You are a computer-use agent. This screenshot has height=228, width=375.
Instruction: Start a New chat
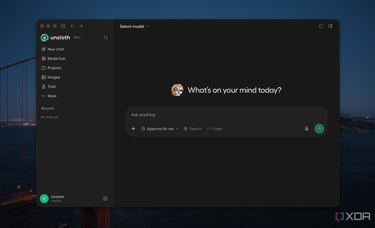pos(53,49)
